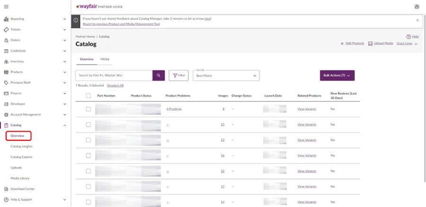
Task: Focus the Search by Part #'s field
Action: [114, 76]
